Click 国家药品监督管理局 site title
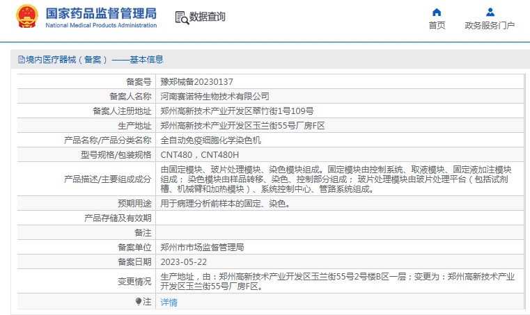Screen dimensions: 530x315 pos(101,14)
